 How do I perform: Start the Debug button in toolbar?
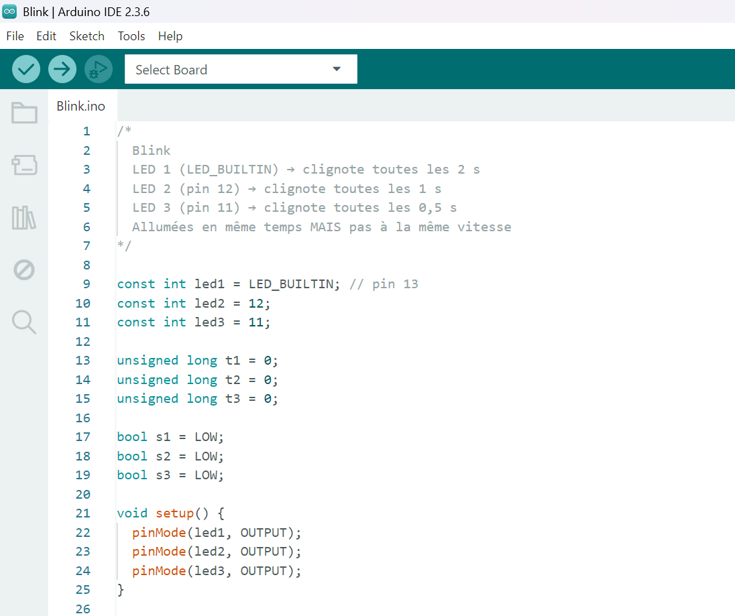pos(99,69)
